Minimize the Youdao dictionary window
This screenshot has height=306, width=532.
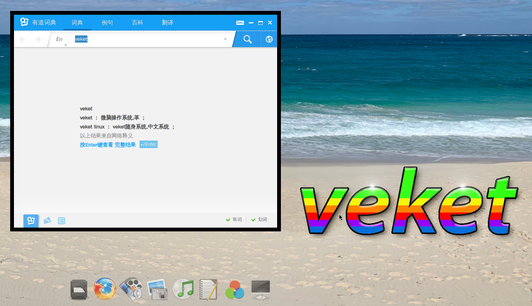[x=251, y=23]
